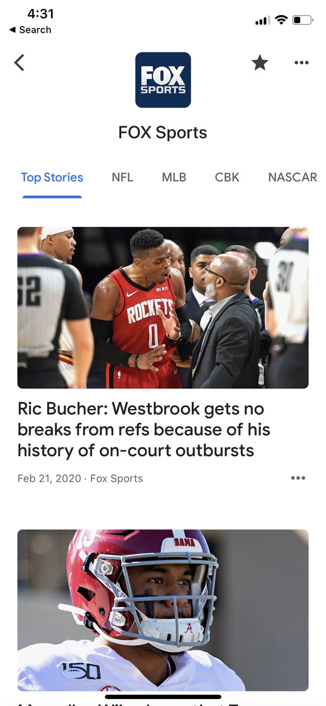The image size is (326, 706).
Task: Tap the FOX Sports logo
Action: 163,80
